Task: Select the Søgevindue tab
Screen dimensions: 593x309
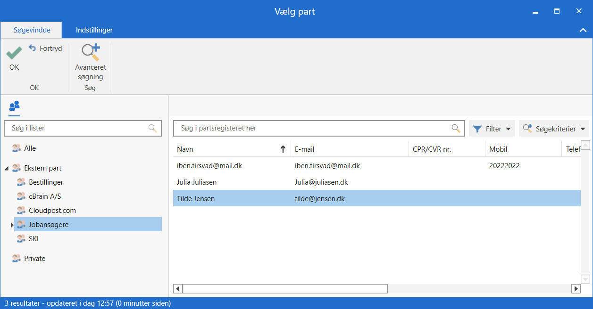Action: pyautogui.click(x=32, y=30)
